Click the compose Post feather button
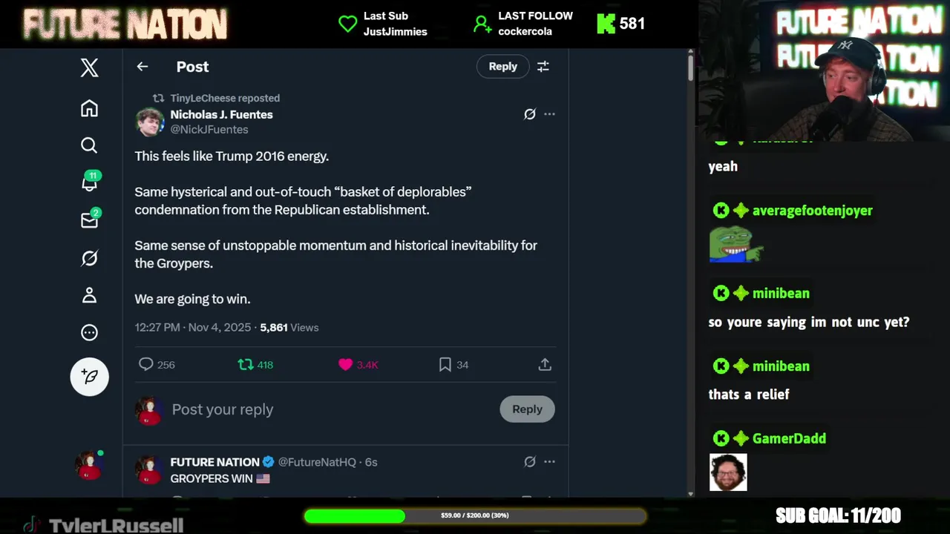The width and height of the screenshot is (950, 534). [89, 377]
